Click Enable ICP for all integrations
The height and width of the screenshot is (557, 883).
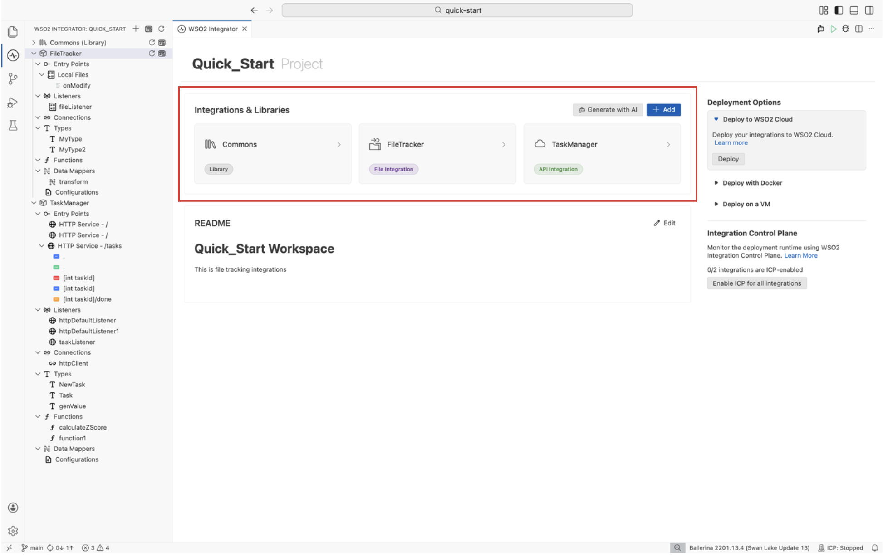click(757, 283)
